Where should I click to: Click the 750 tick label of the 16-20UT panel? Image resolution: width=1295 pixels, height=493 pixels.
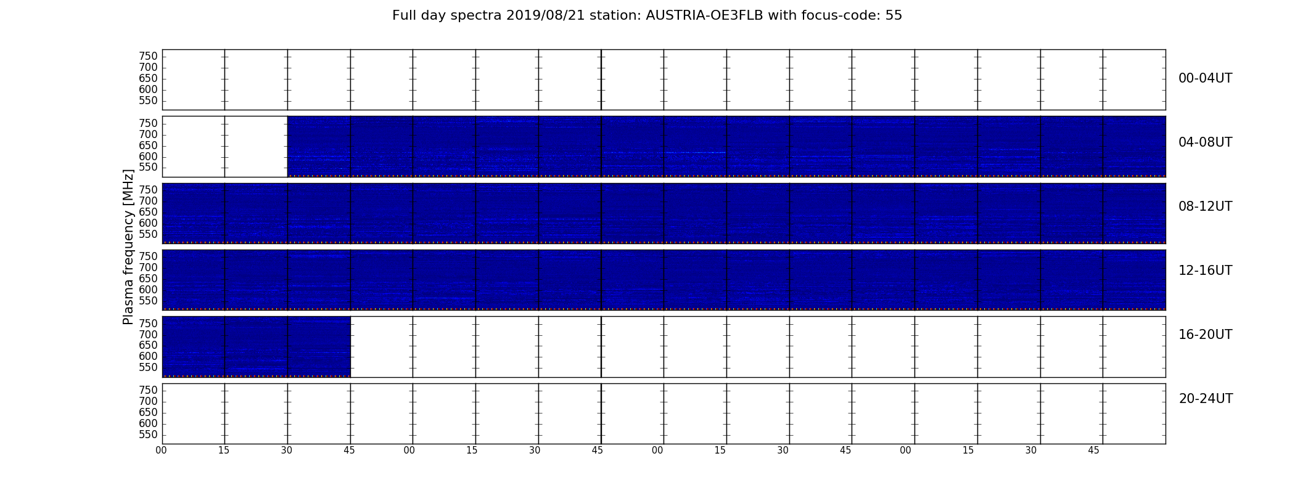148,324
